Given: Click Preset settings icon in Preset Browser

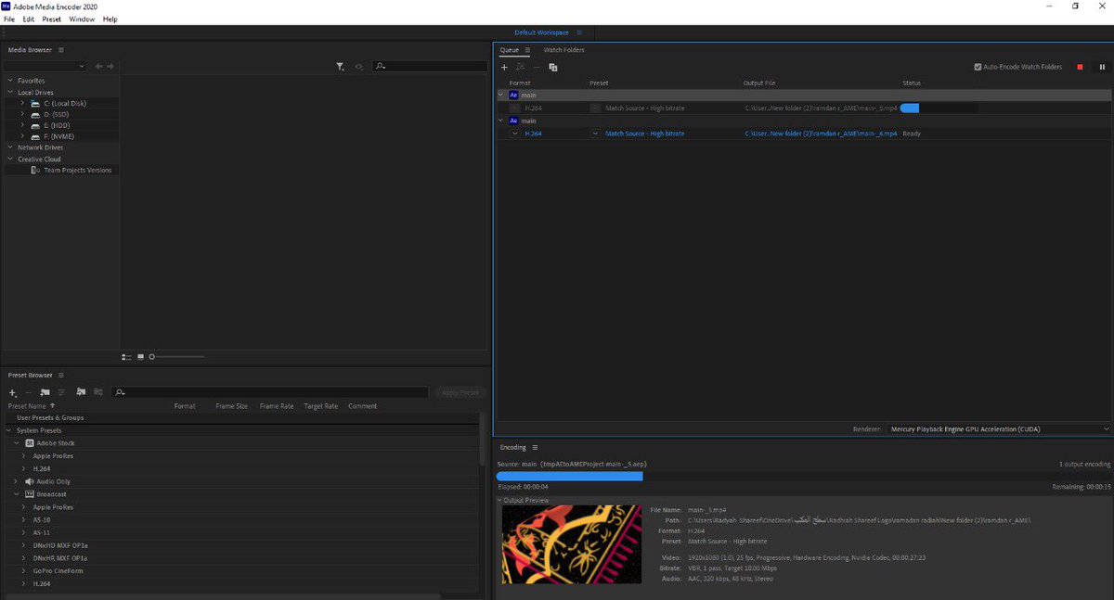Looking at the screenshot, I should 61,393.
